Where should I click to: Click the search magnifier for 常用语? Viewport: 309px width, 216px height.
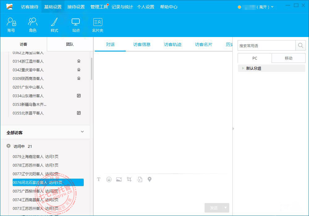click(301, 45)
